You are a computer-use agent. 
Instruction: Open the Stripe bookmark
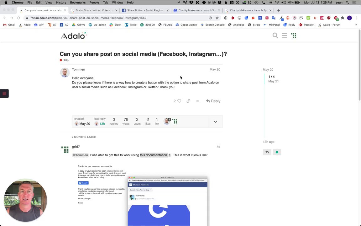pyautogui.click(x=254, y=25)
